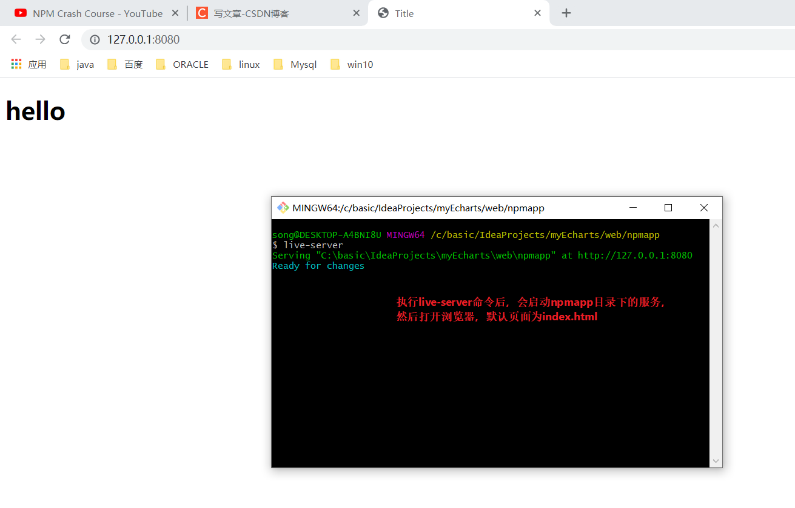This screenshot has width=795, height=508.
Task: Click terminal scrollbar down arrow
Action: click(716, 461)
